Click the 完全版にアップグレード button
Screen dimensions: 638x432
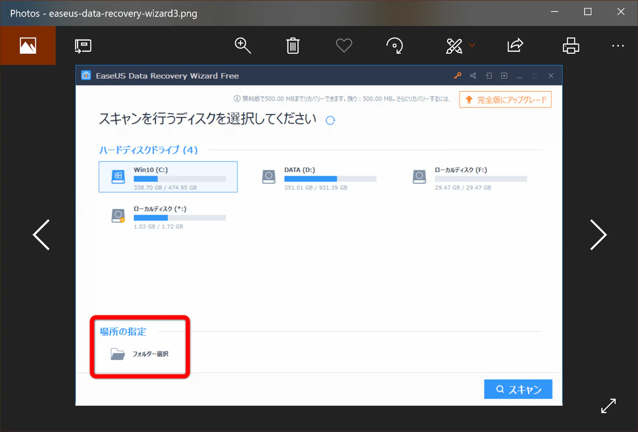(505, 100)
